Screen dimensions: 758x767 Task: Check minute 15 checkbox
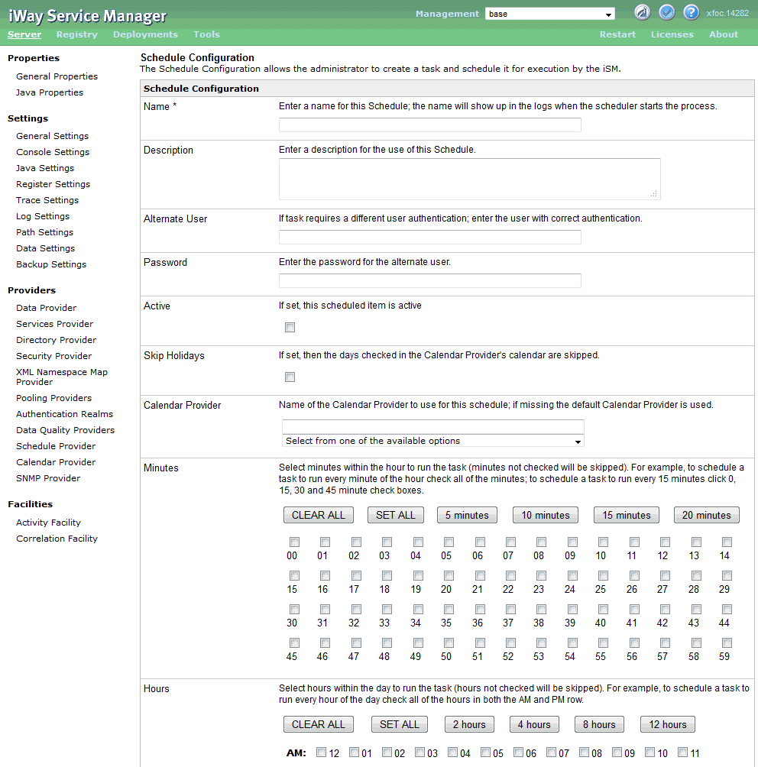pos(294,576)
